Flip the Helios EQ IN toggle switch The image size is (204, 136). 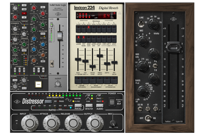[140, 109]
